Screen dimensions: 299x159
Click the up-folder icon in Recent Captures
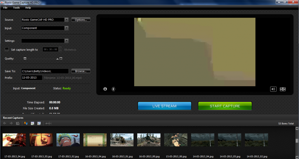[x=18, y=124]
